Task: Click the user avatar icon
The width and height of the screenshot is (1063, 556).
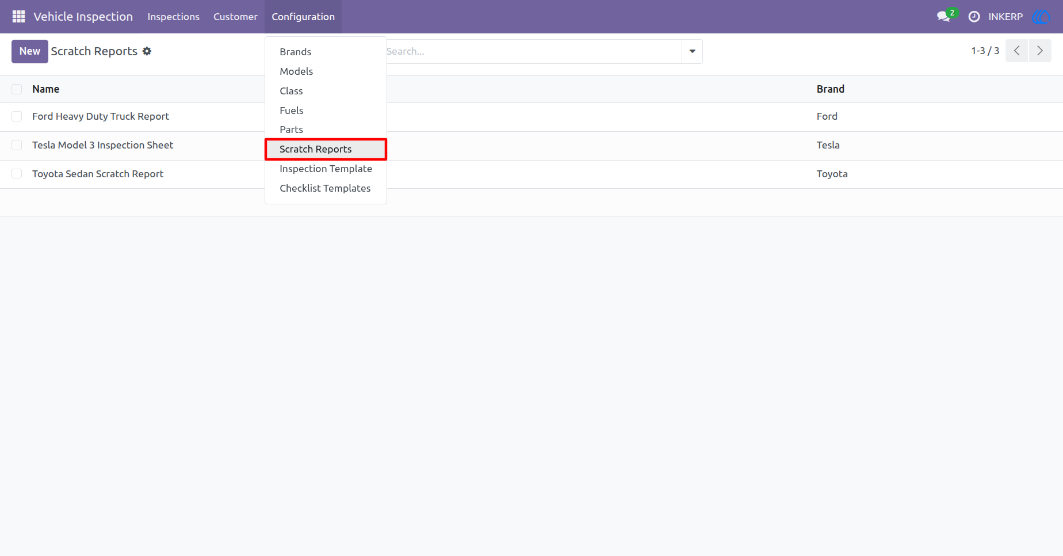Action: [x=1041, y=17]
